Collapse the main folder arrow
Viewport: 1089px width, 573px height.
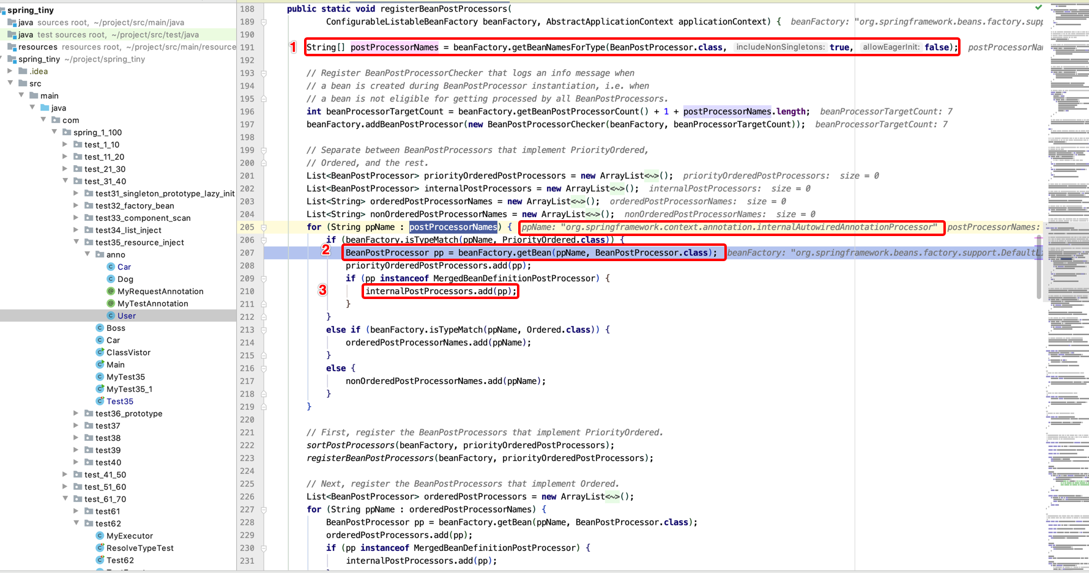point(21,95)
